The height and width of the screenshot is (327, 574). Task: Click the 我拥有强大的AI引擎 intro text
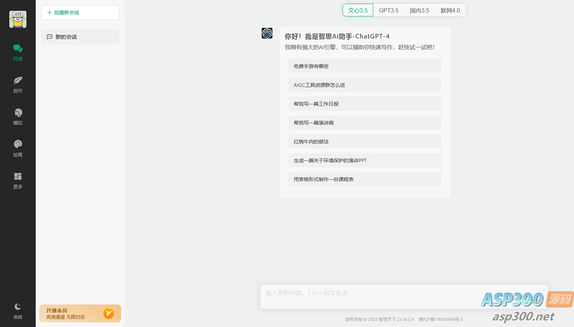(360, 47)
